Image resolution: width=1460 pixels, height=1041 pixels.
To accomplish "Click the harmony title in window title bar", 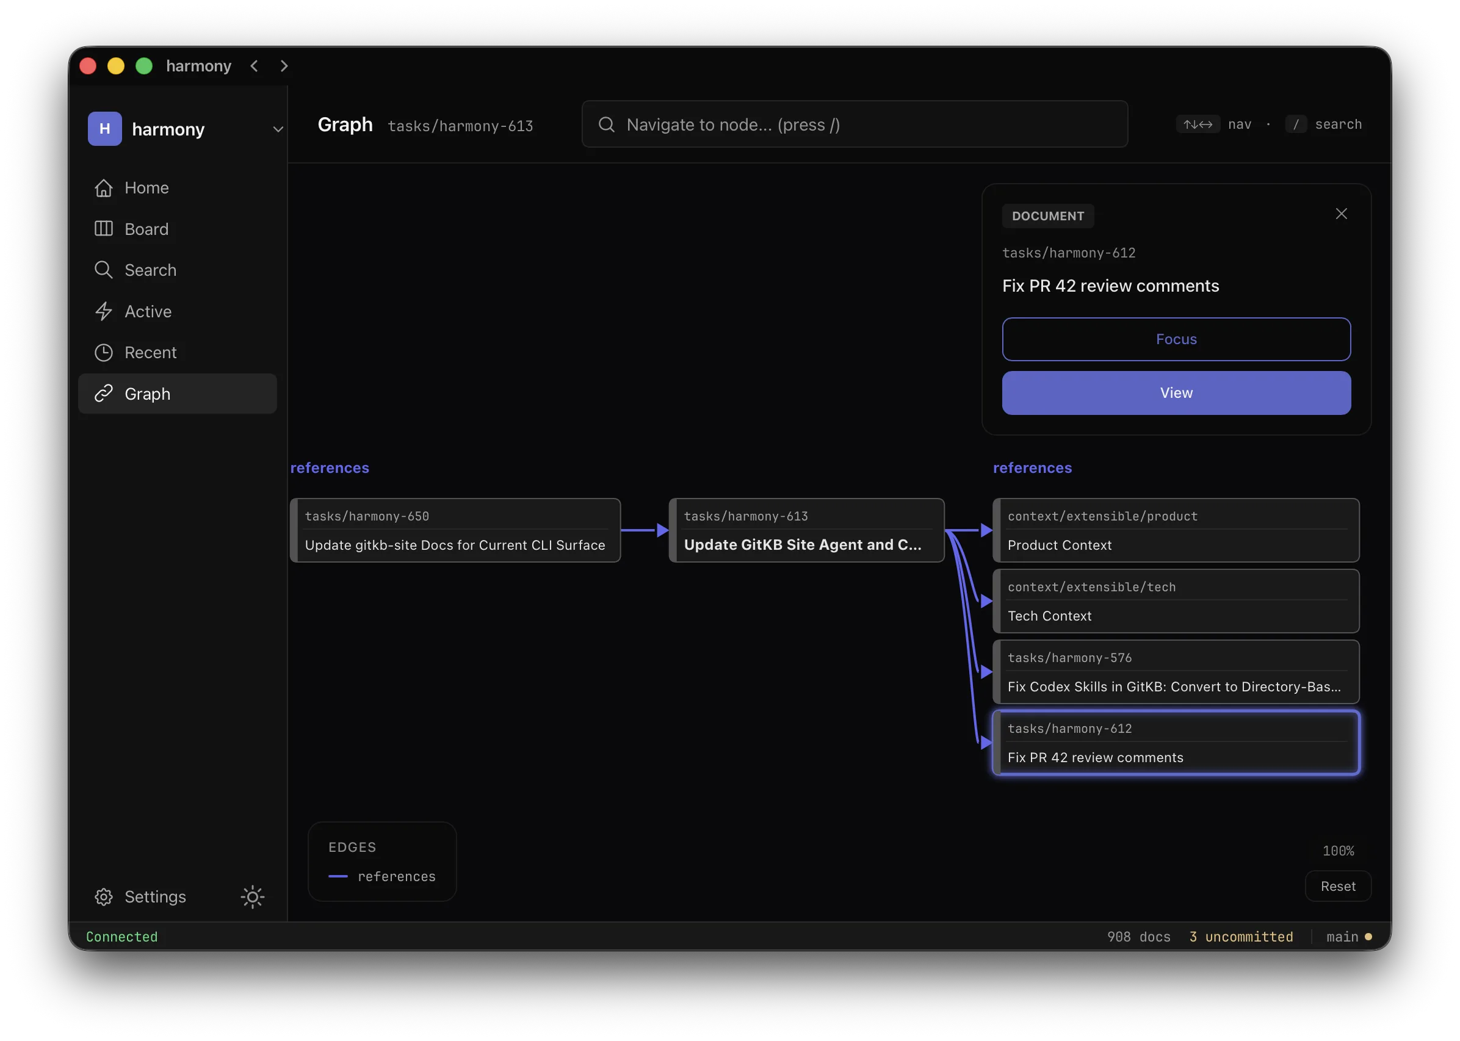I will pos(199,66).
